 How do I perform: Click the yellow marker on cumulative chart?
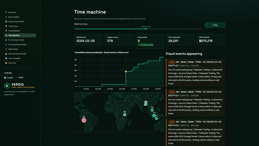point(126,72)
